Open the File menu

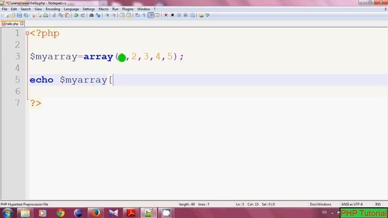[x=4, y=9]
